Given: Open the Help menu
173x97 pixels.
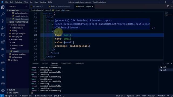Looking at the screenshot, I should [50, 2].
